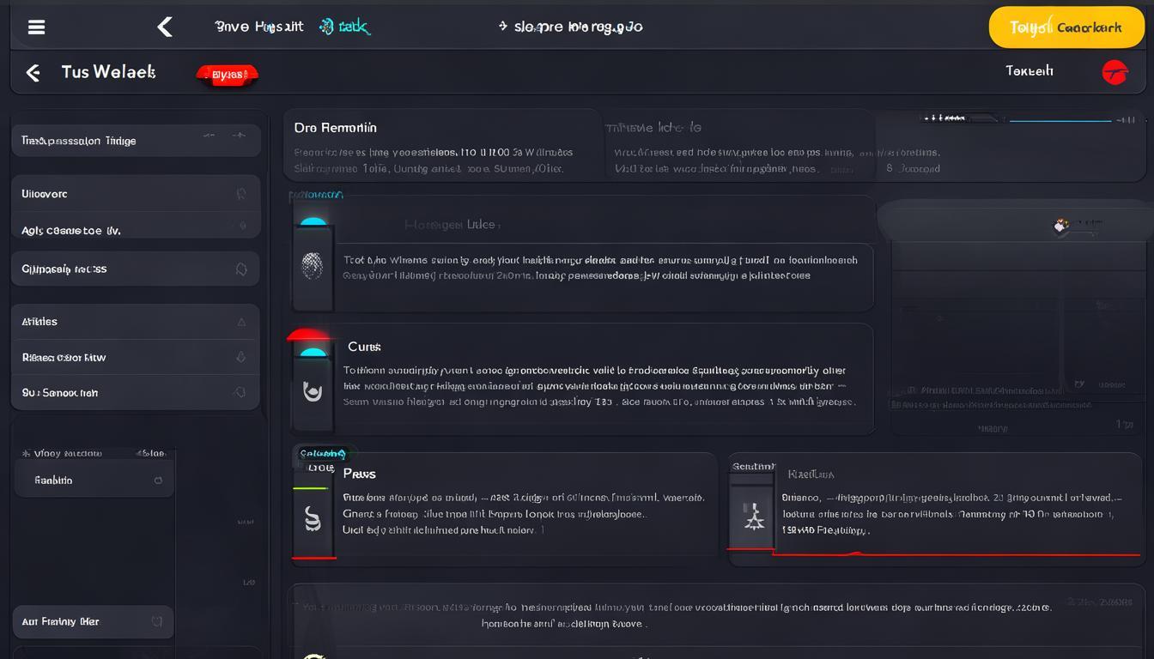The width and height of the screenshot is (1154, 659).
Task: Select the Tokeeih label in the header
Action: (1029, 71)
